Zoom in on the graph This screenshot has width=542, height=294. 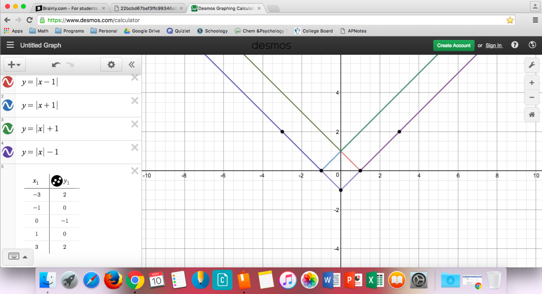pyautogui.click(x=532, y=83)
